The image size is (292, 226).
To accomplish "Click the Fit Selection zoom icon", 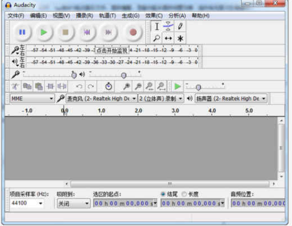I will (150, 86).
